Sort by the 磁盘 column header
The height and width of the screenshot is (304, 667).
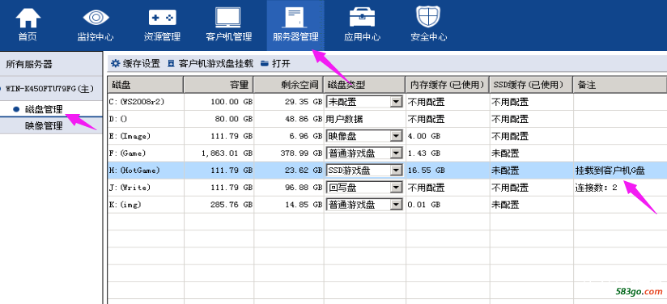click(145, 85)
